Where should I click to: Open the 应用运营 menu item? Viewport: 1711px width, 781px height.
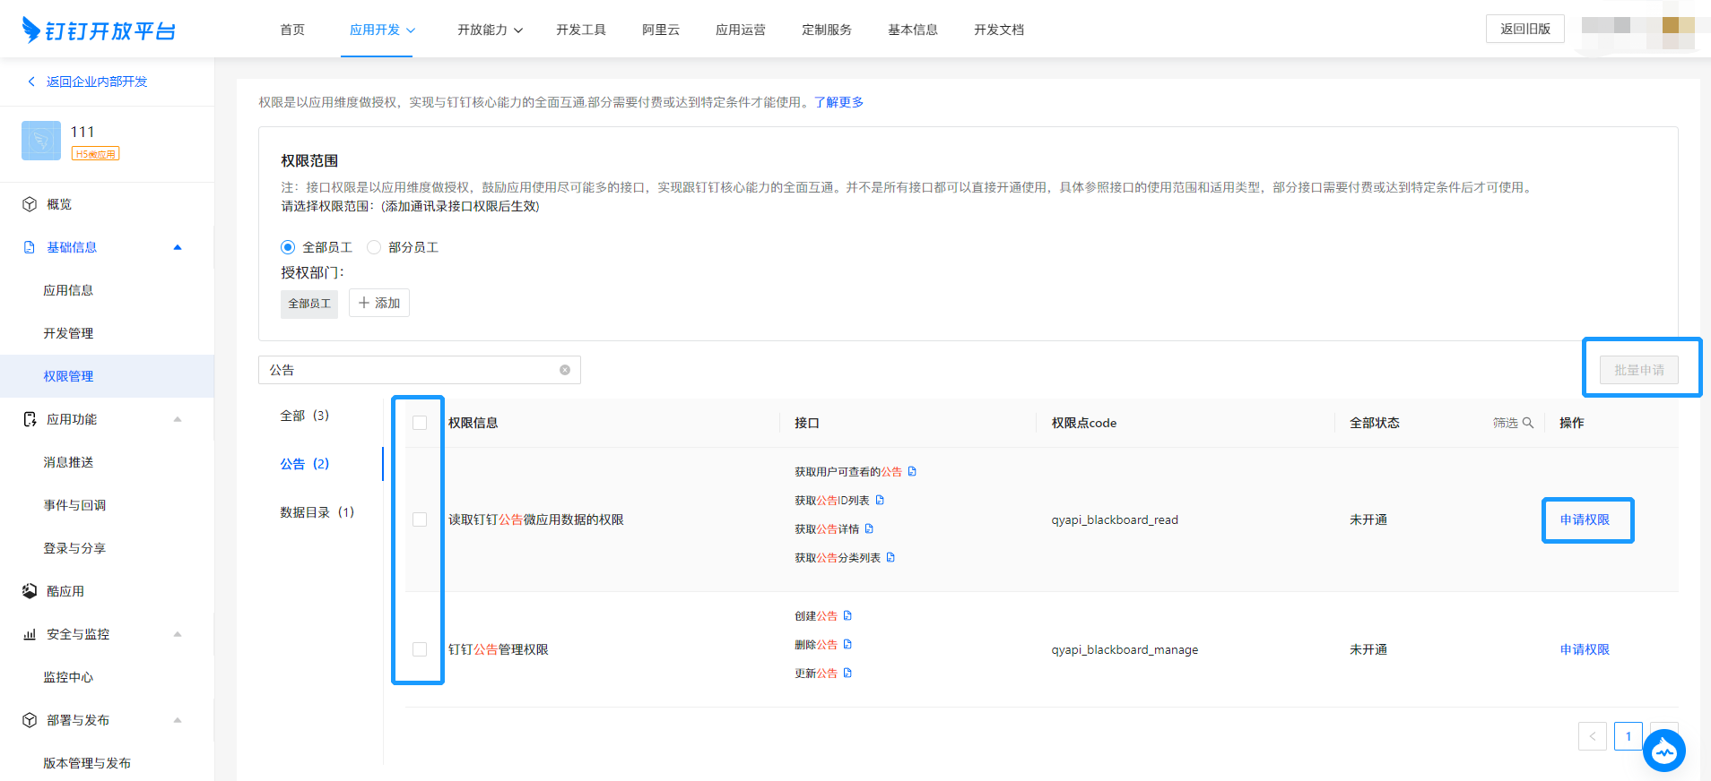(x=741, y=30)
